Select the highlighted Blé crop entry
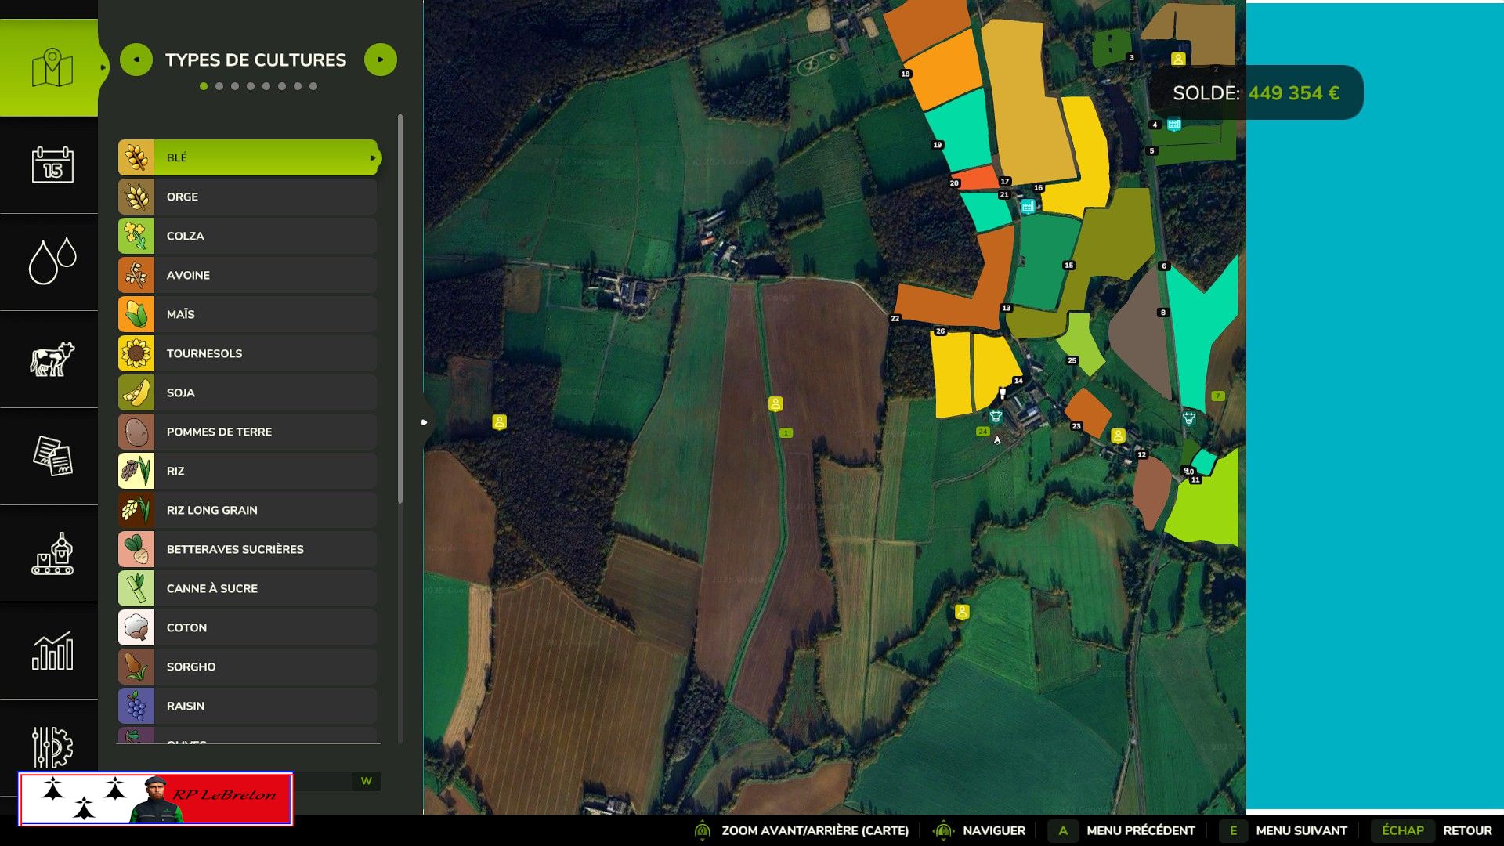This screenshot has height=846, width=1504. 248,157
